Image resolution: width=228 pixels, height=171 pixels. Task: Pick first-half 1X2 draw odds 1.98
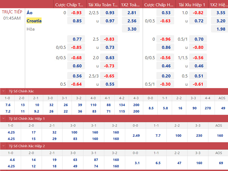click(x=221, y=29)
